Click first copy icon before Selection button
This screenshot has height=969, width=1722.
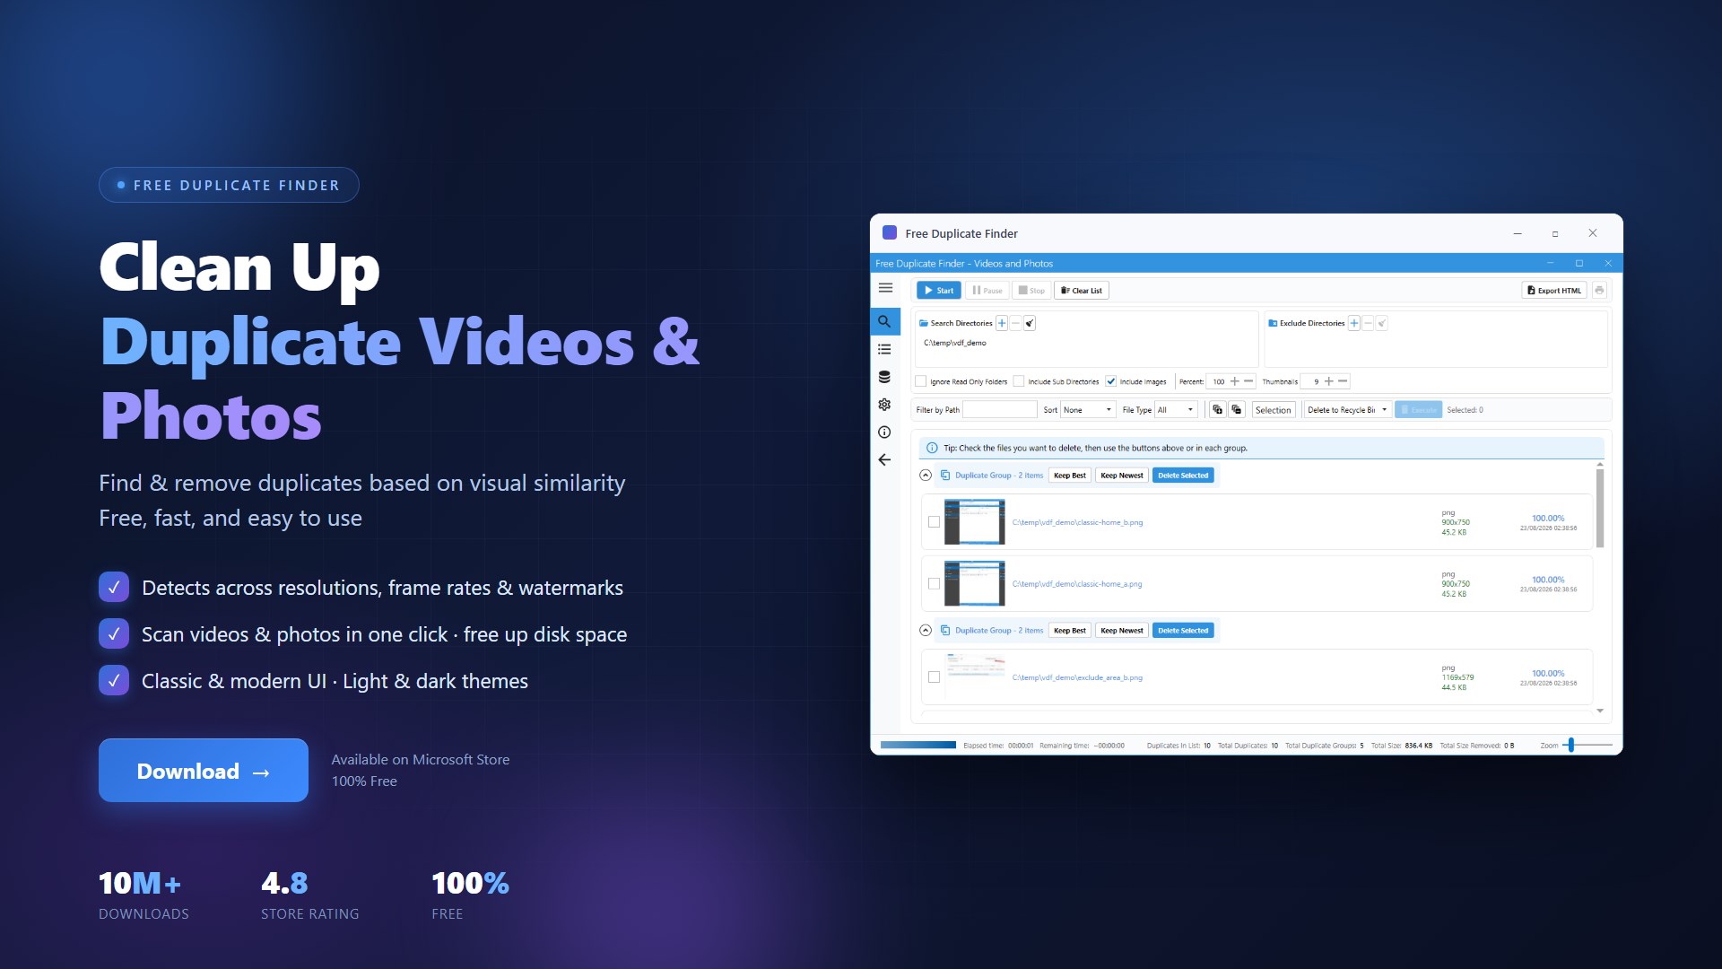(x=1217, y=409)
